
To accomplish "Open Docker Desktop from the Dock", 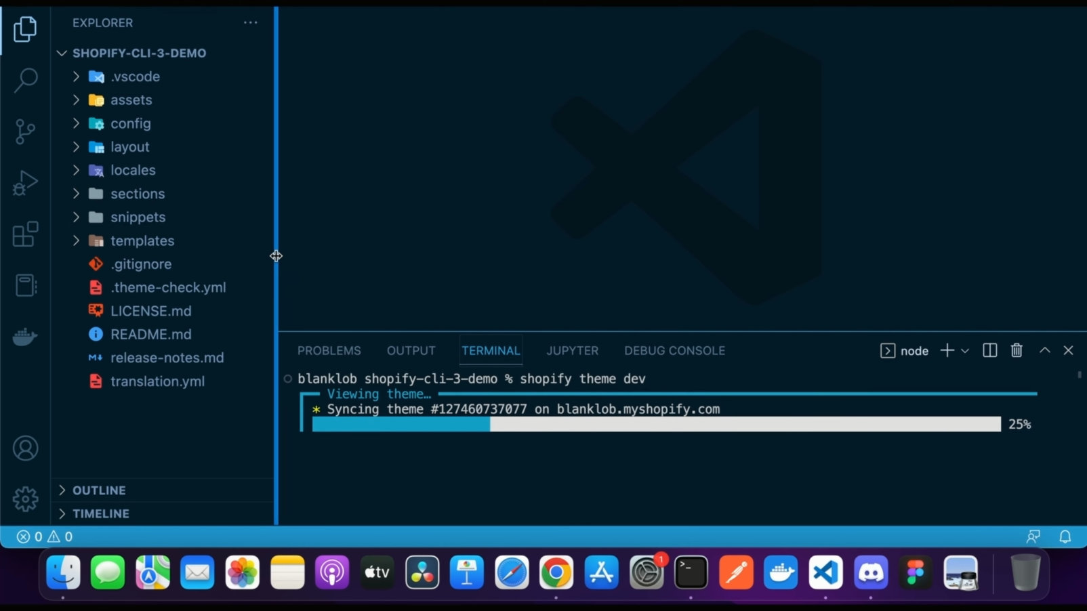I will click(x=781, y=573).
